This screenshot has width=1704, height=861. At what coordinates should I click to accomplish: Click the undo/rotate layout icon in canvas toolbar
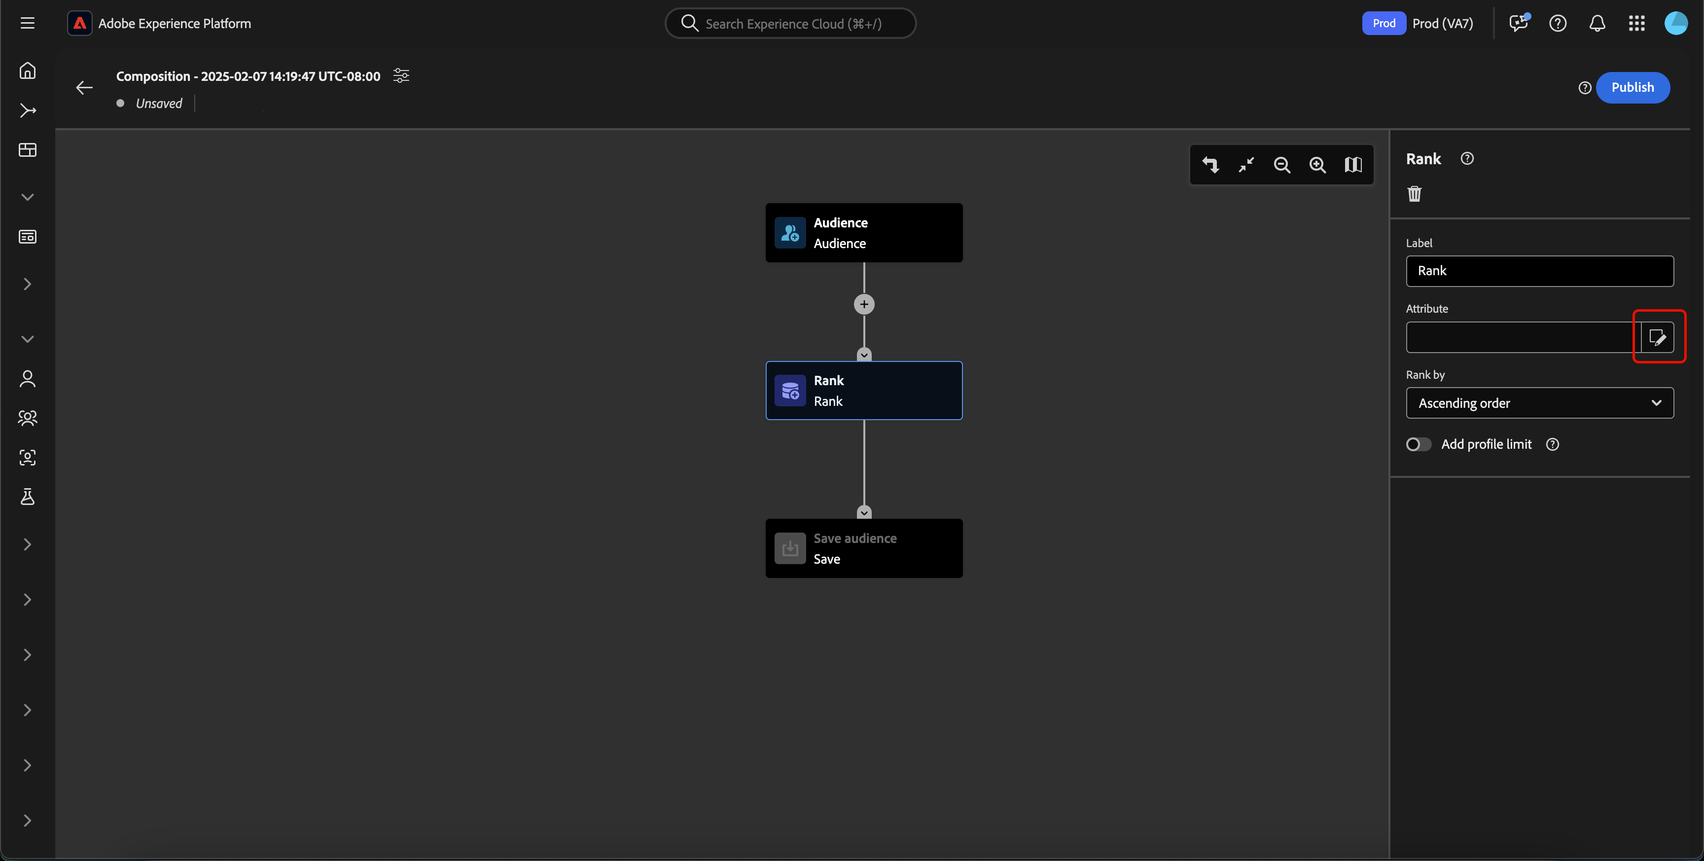tap(1210, 165)
